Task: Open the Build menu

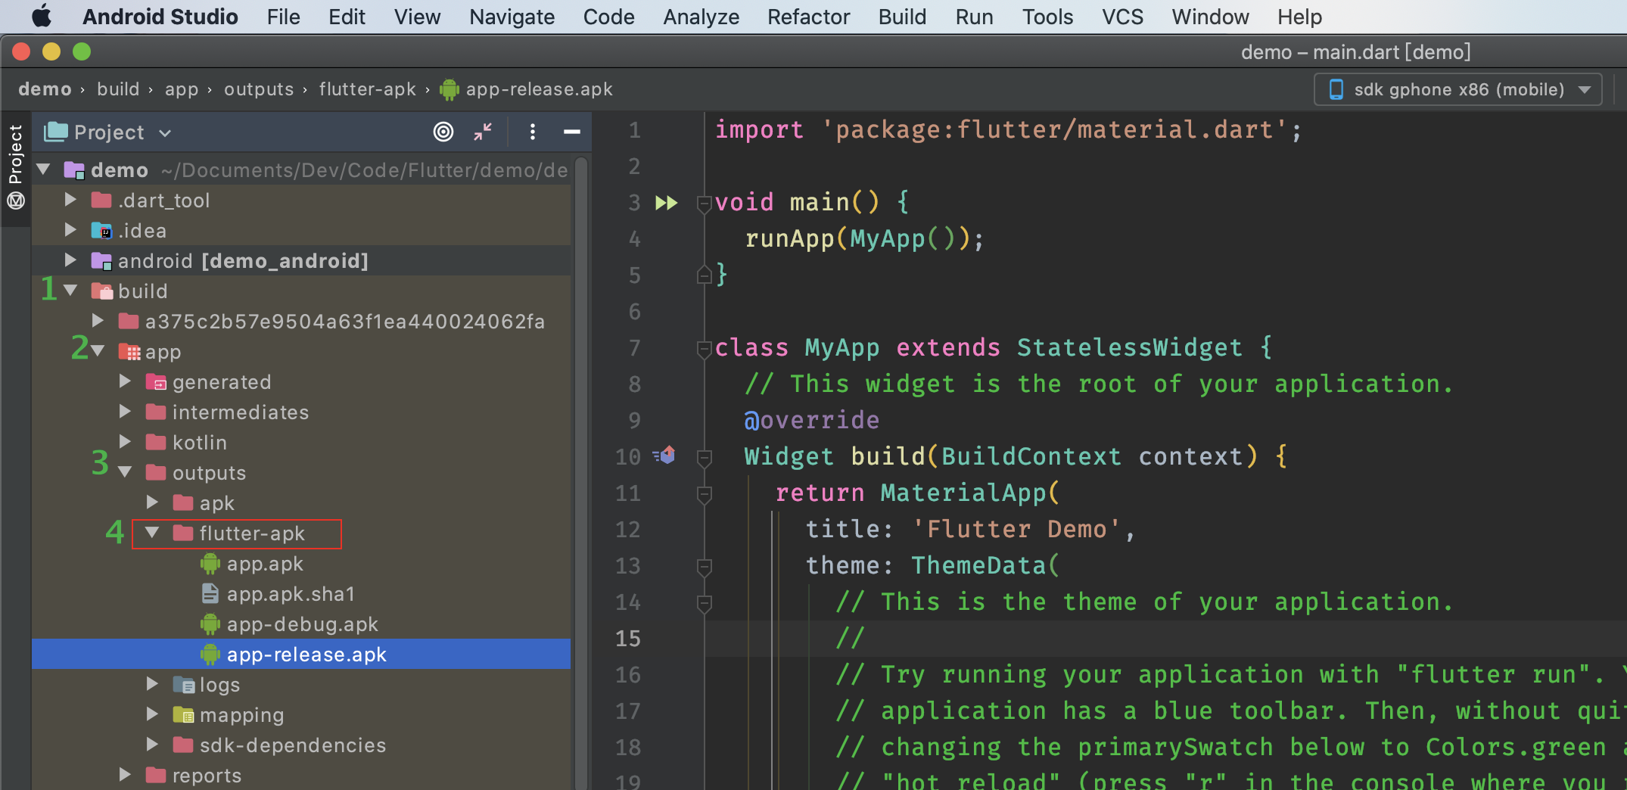Action: [x=902, y=17]
